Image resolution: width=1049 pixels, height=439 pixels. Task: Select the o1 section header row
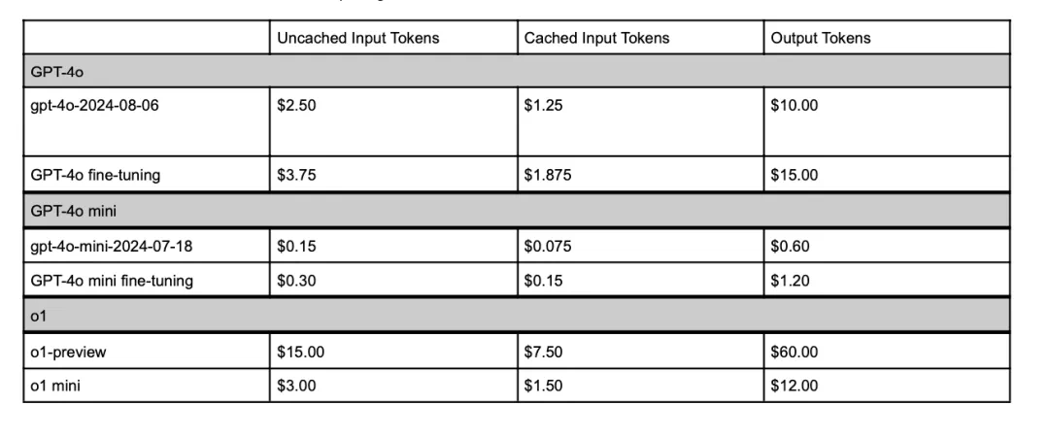pos(517,317)
